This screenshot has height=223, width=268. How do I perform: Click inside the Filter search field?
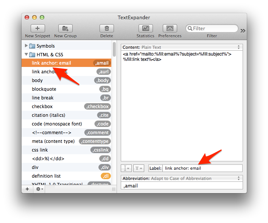(x=212, y=28)
